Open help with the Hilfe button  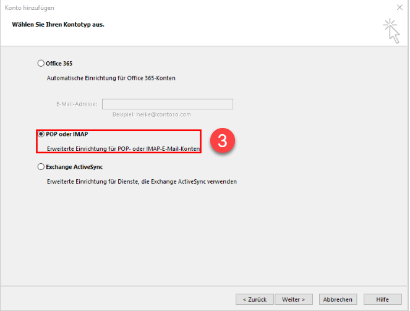point(382,299)
